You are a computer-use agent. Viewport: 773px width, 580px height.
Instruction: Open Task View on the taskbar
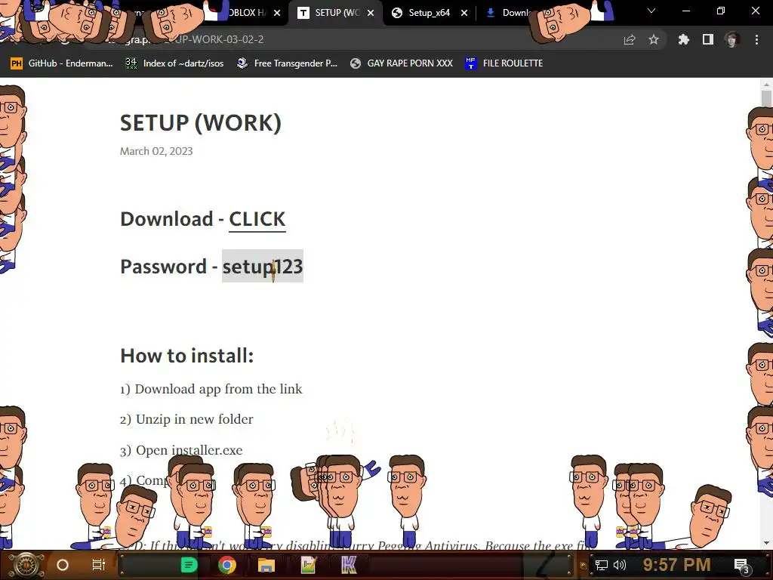99,565
